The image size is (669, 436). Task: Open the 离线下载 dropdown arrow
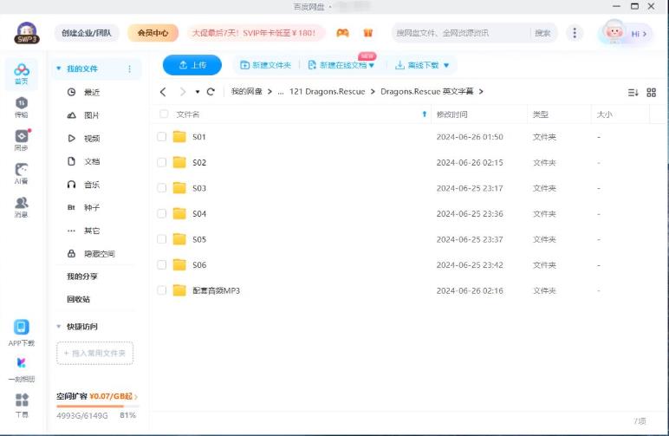[446, 65]
